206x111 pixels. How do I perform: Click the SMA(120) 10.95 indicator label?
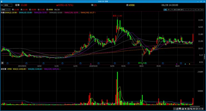71,12
